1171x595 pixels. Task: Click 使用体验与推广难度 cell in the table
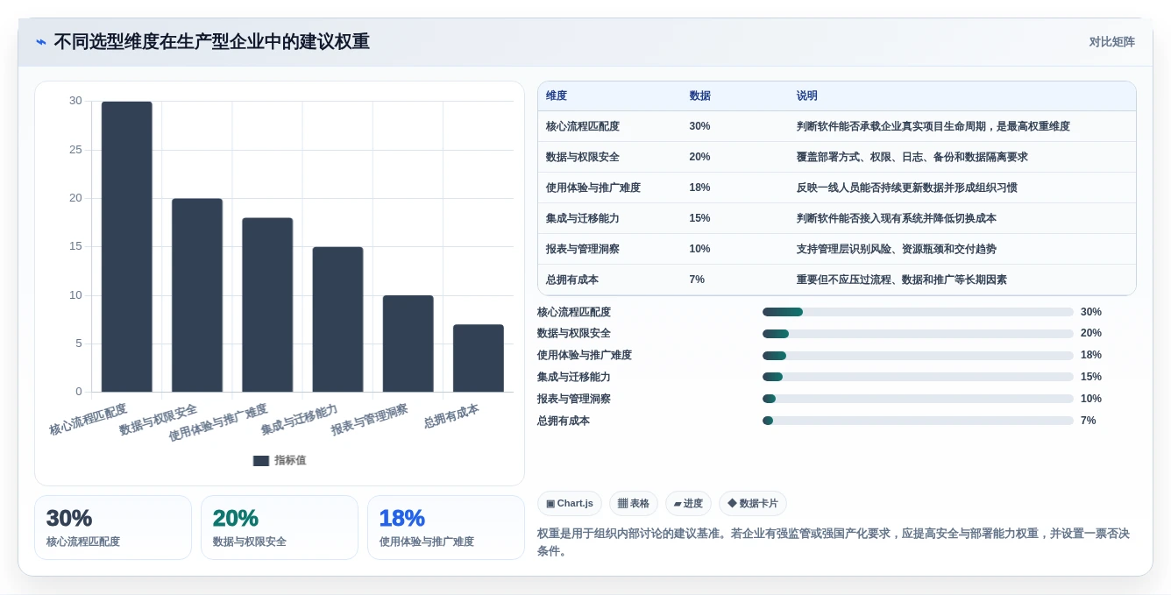[593, 188]
